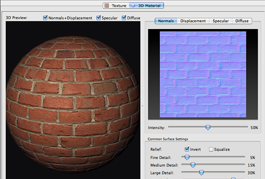The width and height of the screenshot is (265, 179).
Task: Click the brick icon on Texture tab
Action: coord(107,6)
